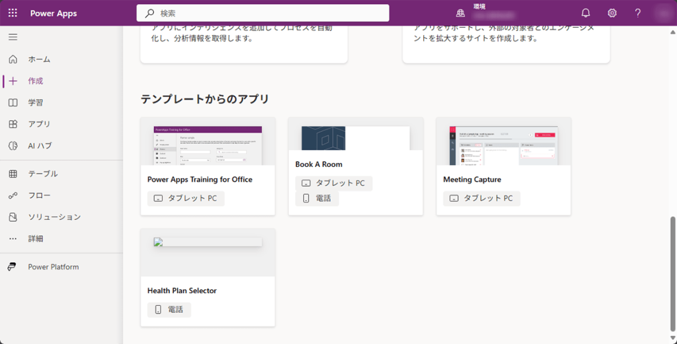677x344 pixels.
Task: Open the Book A Room thumbnail
Action: pyautogui.click(x=356, y=138)
